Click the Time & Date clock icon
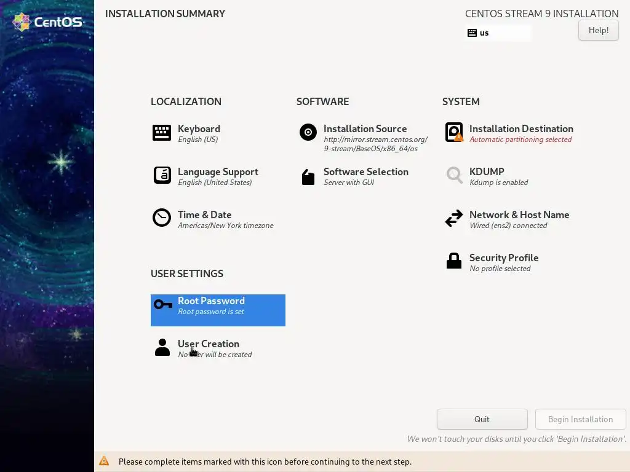The image size is (630, 472). 162,218
